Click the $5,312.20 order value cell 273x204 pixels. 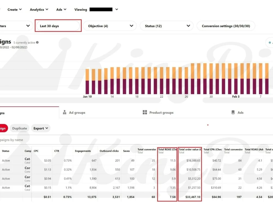pyautogui.click(x=194, y=179)
